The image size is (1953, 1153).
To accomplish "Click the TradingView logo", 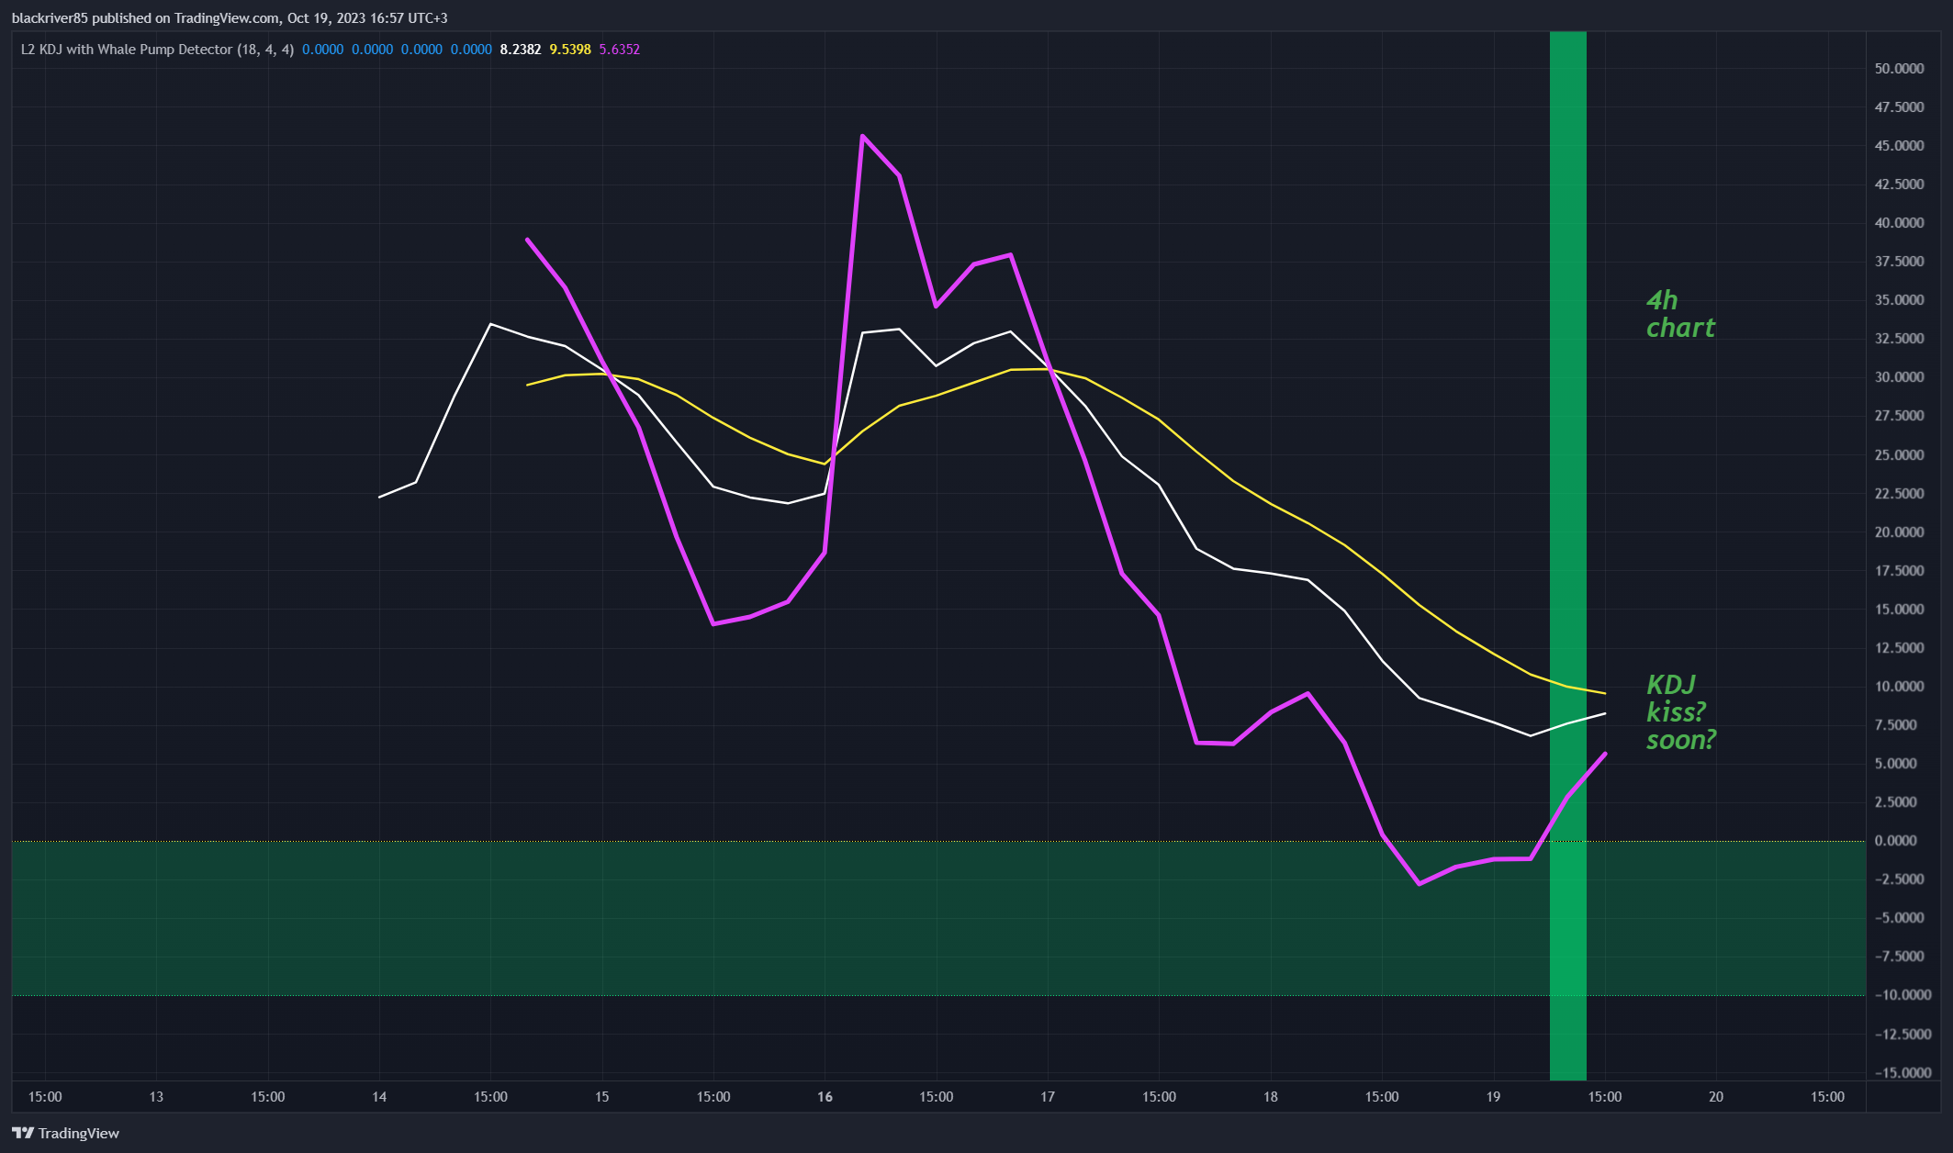I will click(65, 1133).
